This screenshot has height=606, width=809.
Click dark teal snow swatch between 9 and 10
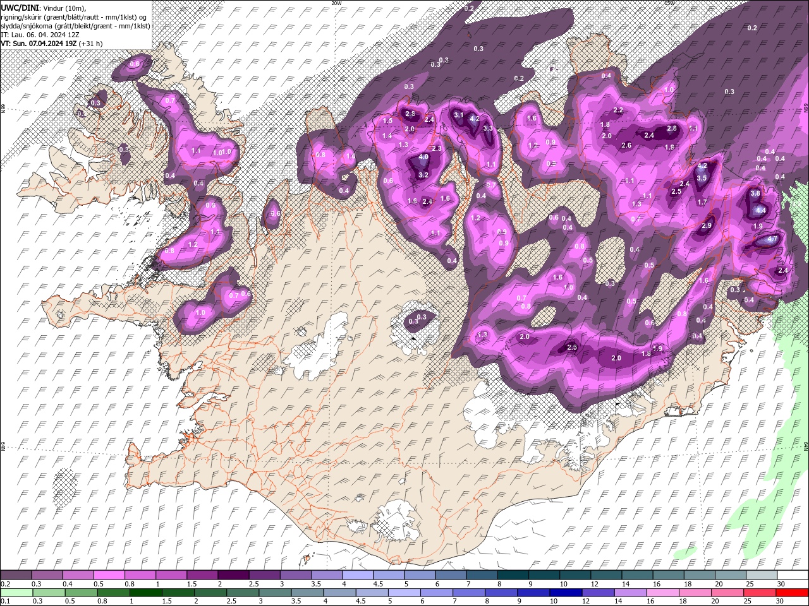pyautogui.click(x=544, y=575)
